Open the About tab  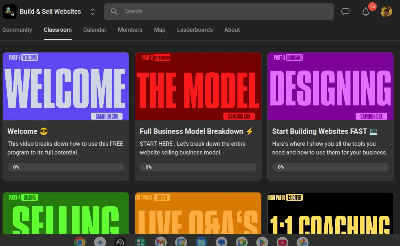(x=232, y=30)
